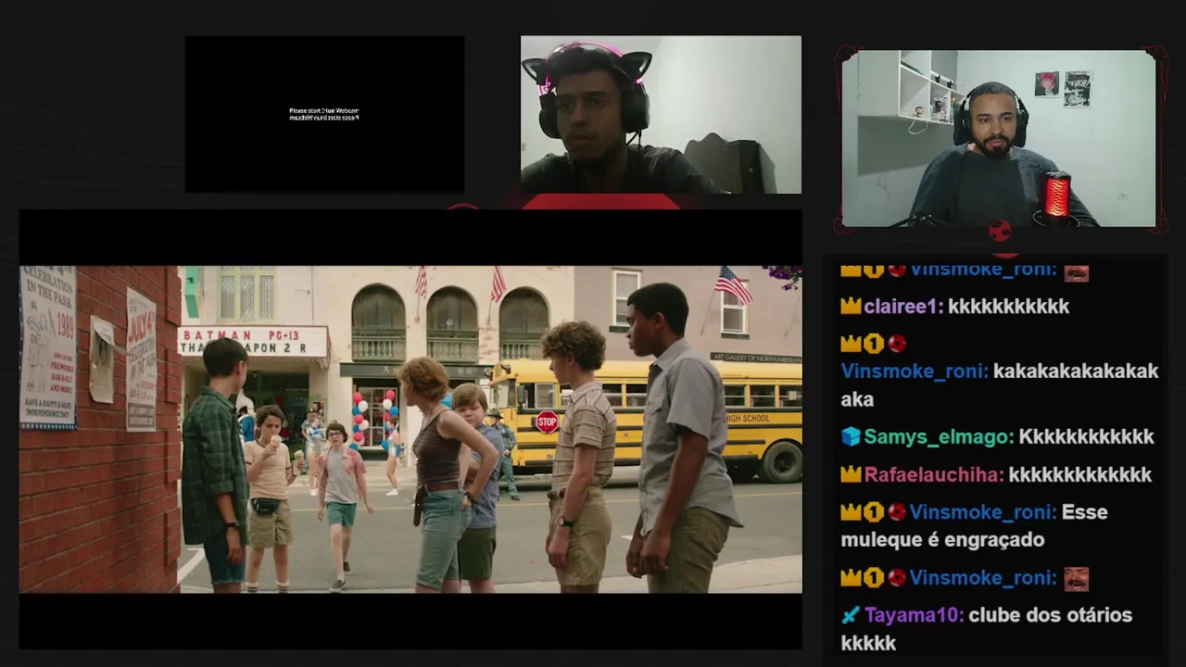Click the "Esse muleque é engraçado" message text
Screen dimensions: 1186x667
[975, 525]
